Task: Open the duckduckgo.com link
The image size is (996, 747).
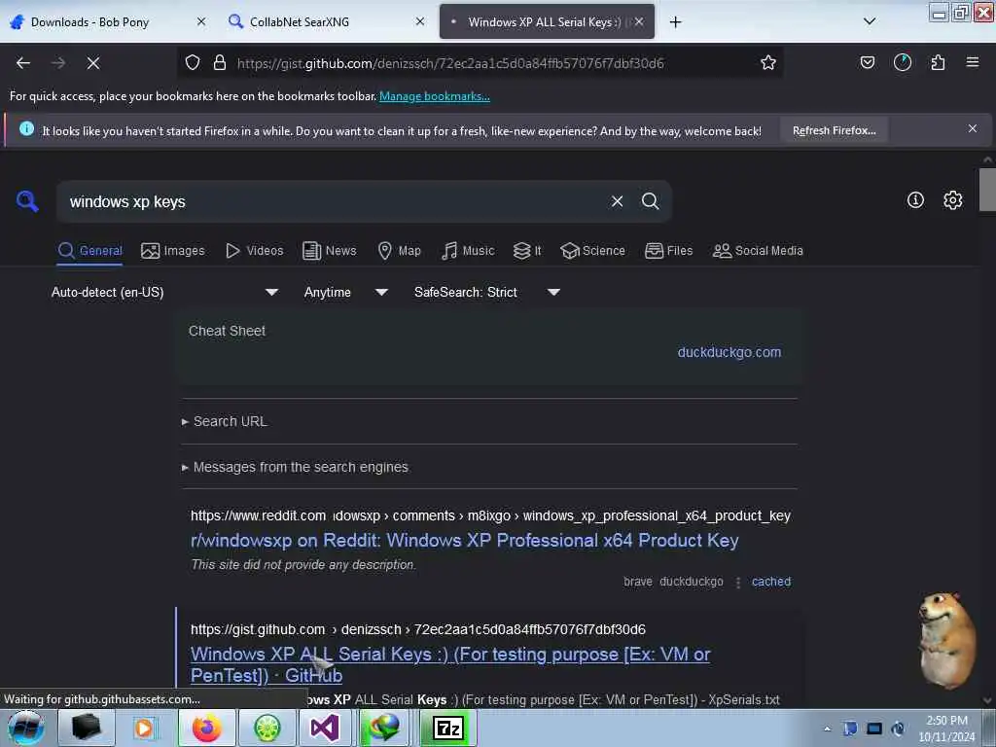Action: pyautogui.click(x=729, y=352)
